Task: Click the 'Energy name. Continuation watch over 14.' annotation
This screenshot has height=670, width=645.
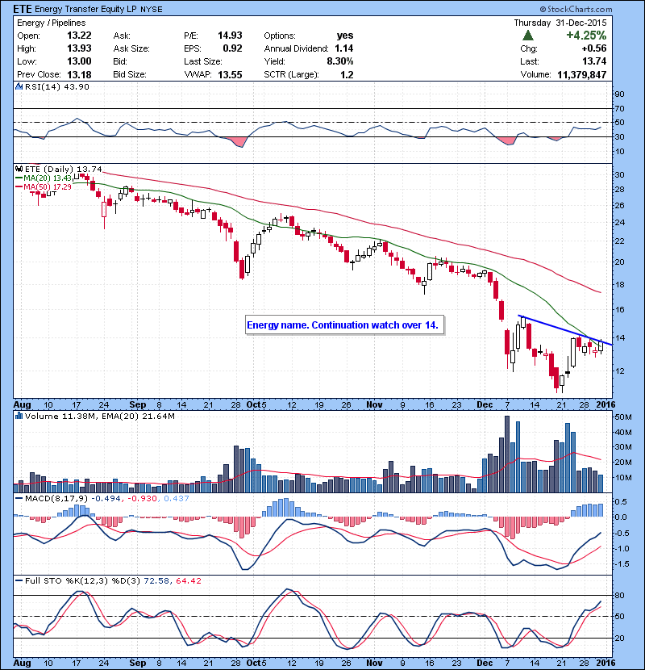Action: coord(344,325)
